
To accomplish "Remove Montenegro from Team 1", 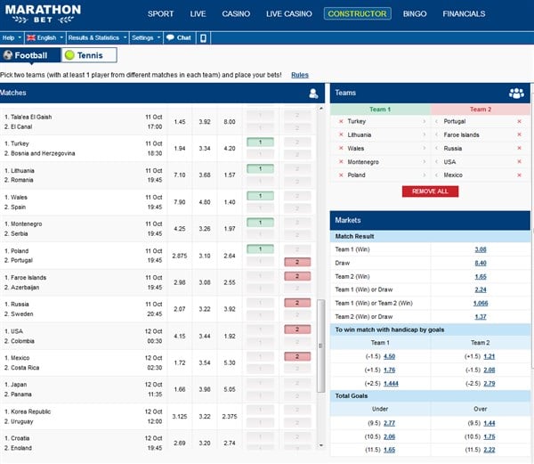I will pyautogui.click(x=341, y=161).
